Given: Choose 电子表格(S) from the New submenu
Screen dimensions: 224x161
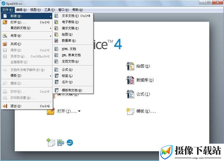Looking at the screenshot, I should tap(73, 22).
